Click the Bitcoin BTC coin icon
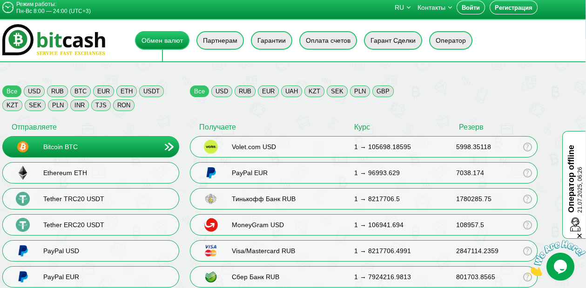This screenshot has height=288, width=586. tap(23, 147)
